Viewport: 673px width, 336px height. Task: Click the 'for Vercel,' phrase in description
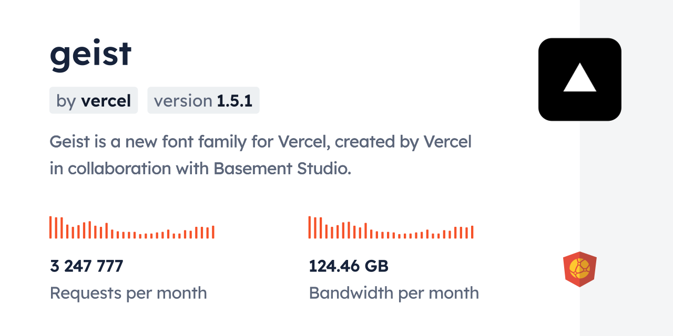[x=302, y=142]
